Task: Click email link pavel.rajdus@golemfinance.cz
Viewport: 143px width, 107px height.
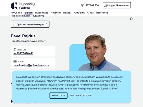Action: pyautogui.click(x=31, y=65)
